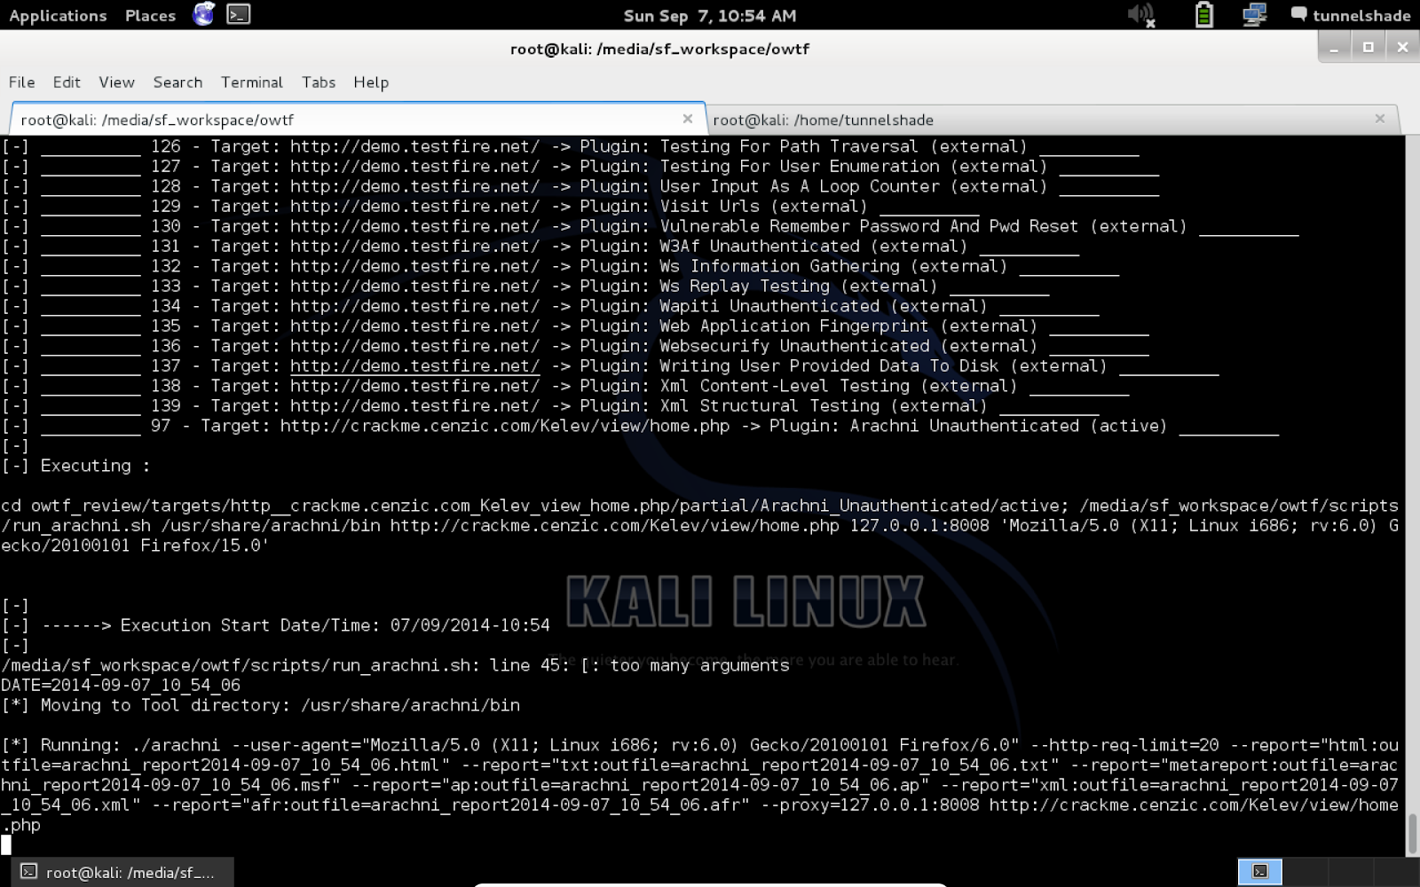The width and height of the screenshot is (1420, 887).
Task: Maximize the terminal window
Action: tap(1368, 47)
